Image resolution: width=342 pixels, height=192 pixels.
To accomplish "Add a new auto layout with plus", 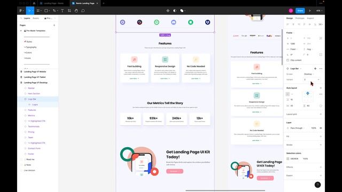I will (x=321, y=88).
